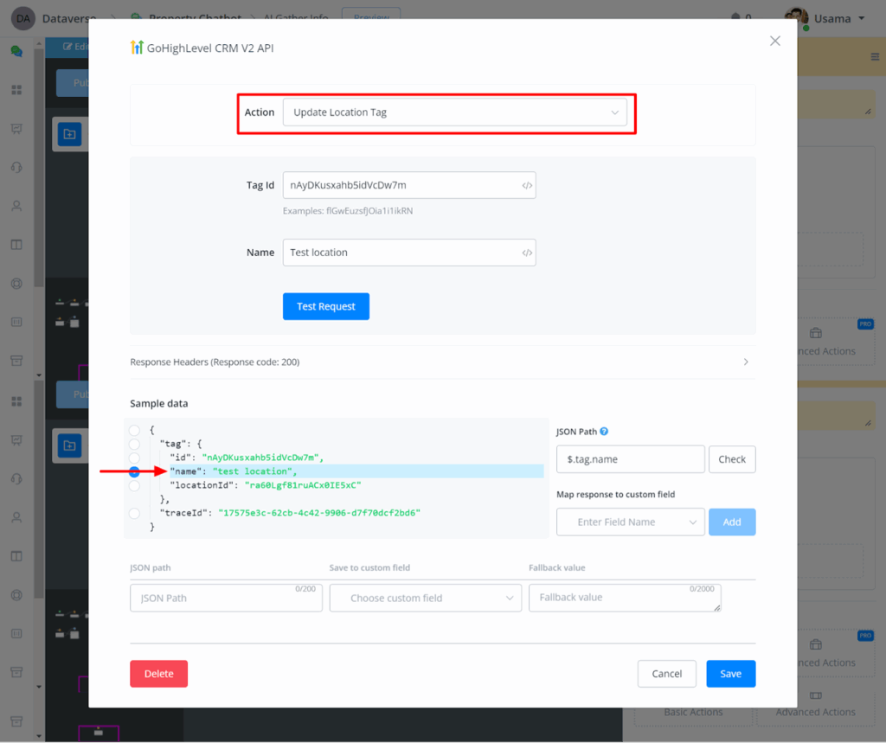Open the Choose custom field dropdown
The height and width of the screenshot is (743, 886).
point(424,598)
